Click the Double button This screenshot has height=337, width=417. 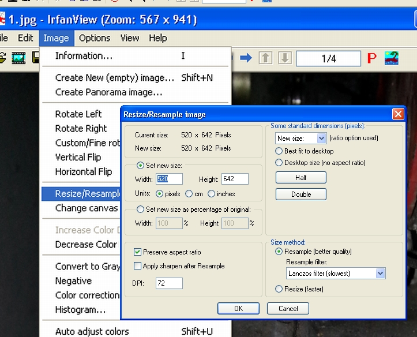click(301, 194)
